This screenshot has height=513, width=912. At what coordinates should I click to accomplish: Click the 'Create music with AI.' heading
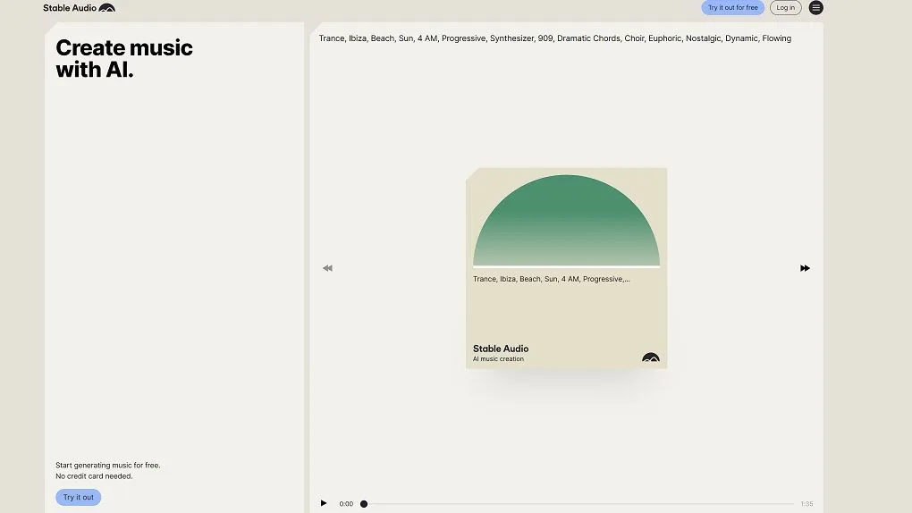(124, 58)
